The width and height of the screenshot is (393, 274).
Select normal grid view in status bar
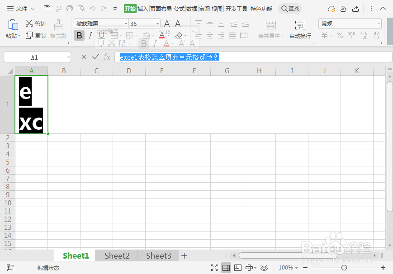pos(226,268)
